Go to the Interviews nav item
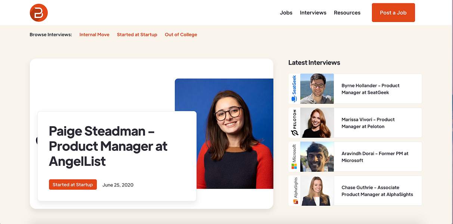 313,13
